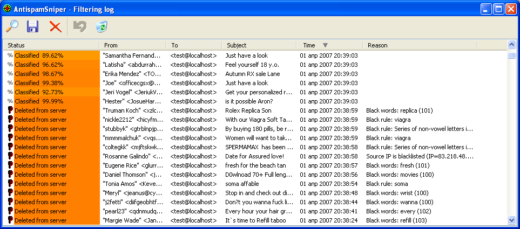Sort by the To column header

194,45
